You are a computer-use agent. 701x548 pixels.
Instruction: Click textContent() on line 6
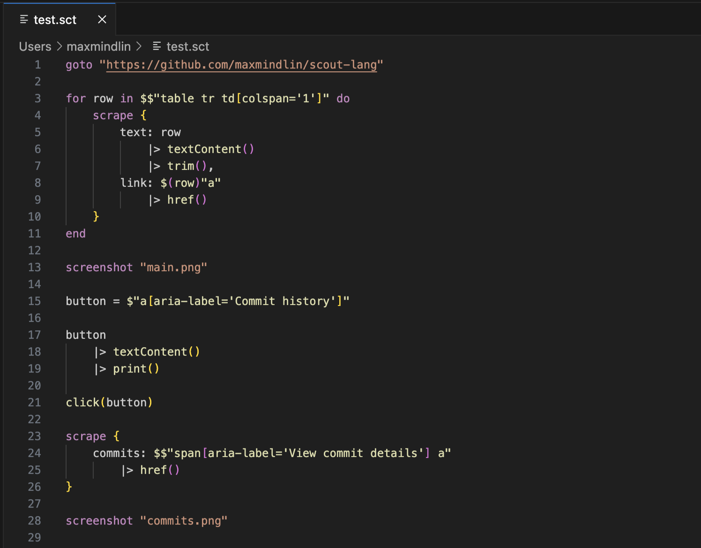pyautogui.click(x=211, y=149)
